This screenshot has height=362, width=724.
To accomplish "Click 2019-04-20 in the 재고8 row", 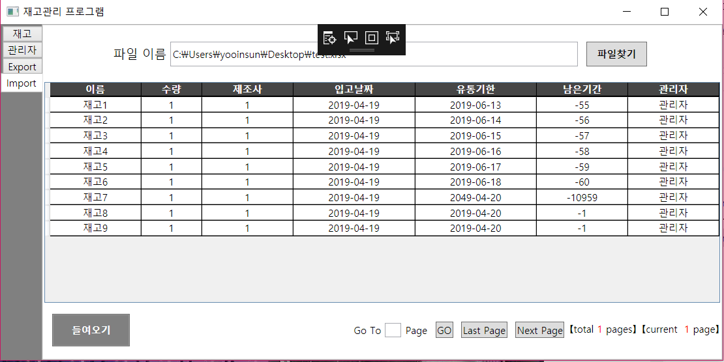I will point(475,213).
